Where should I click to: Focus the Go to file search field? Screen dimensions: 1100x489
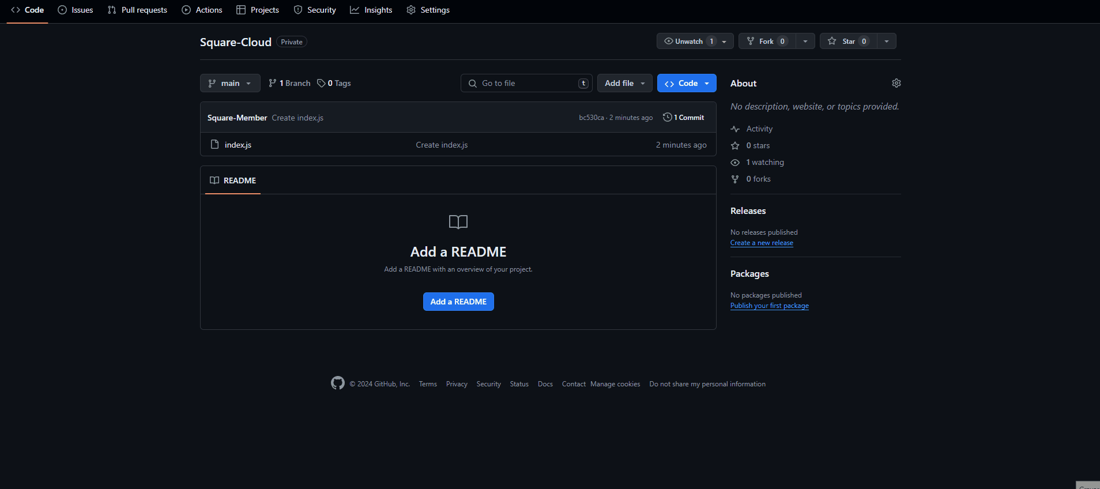(527, 83)
